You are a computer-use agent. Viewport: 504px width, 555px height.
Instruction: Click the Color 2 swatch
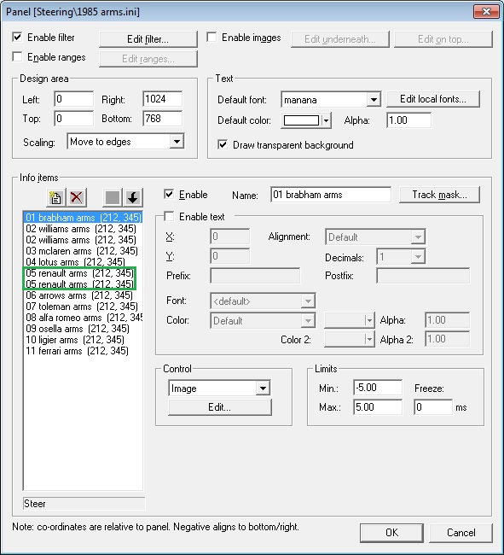coord(349,340)
